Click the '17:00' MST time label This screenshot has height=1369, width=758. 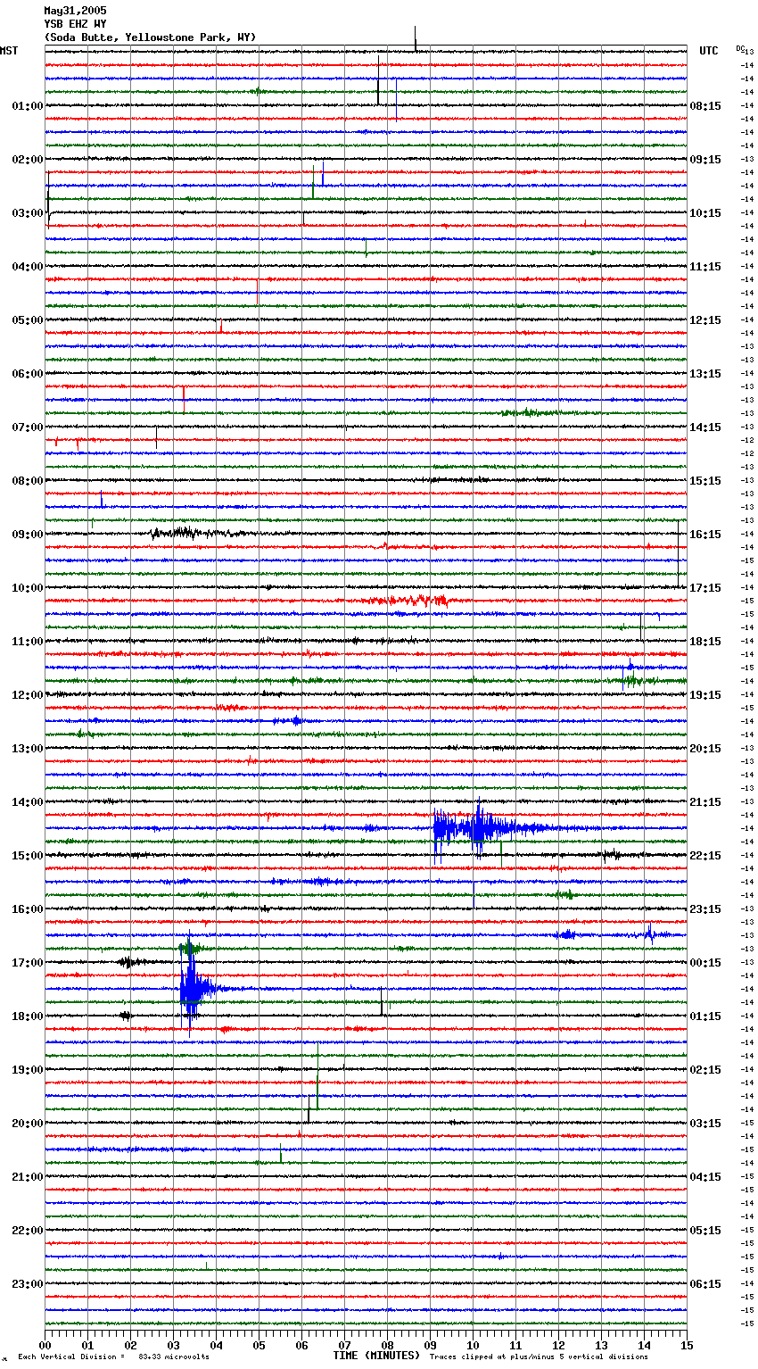pos(28,963)
